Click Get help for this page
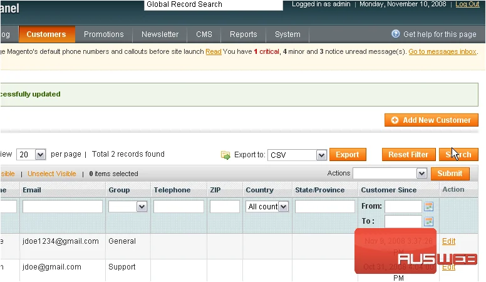Screen dimensions: 486x282 click(x=440, y=34)
